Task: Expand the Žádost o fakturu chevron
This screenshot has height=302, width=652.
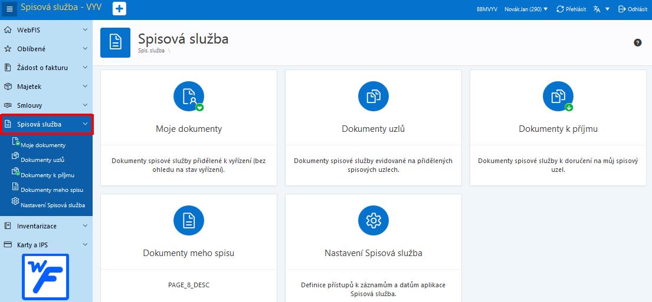Action: pos(85,67)
